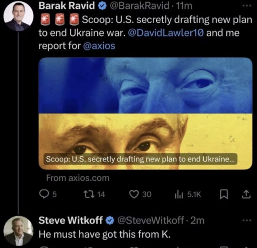Image resolution: width=257 pixels, height=248 pixels.
Task: Like the tweet with 30 likes
Action: pos(140,194)
